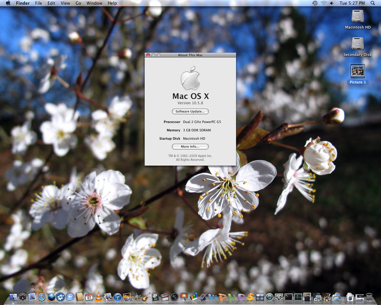Launch Terminal from the dock

[288, 297]
